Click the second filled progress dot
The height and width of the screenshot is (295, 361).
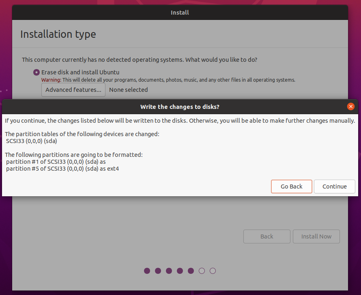point(158,271)
